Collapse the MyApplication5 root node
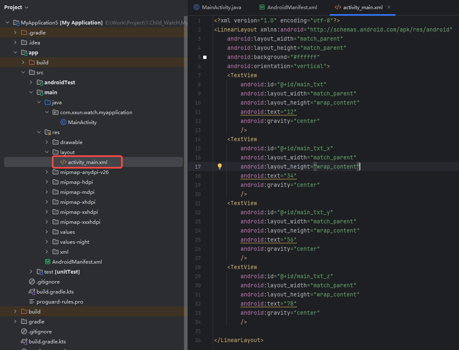The image size is (459, 350). coord(7,22)
